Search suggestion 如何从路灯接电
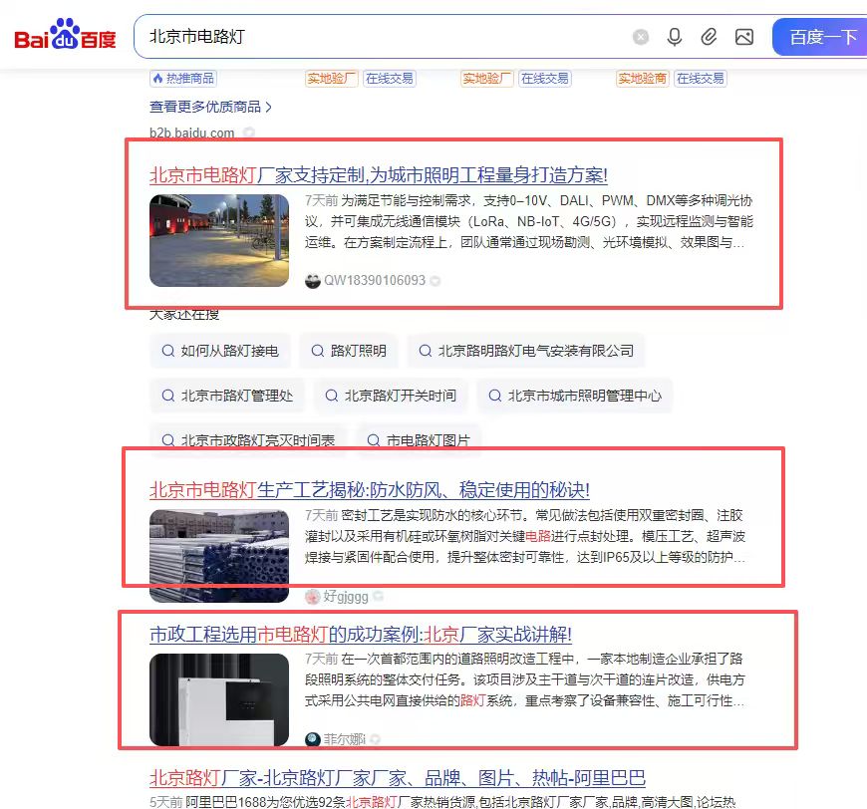Image resolution: width=867 pixels, height=809 pixels. 220,351
